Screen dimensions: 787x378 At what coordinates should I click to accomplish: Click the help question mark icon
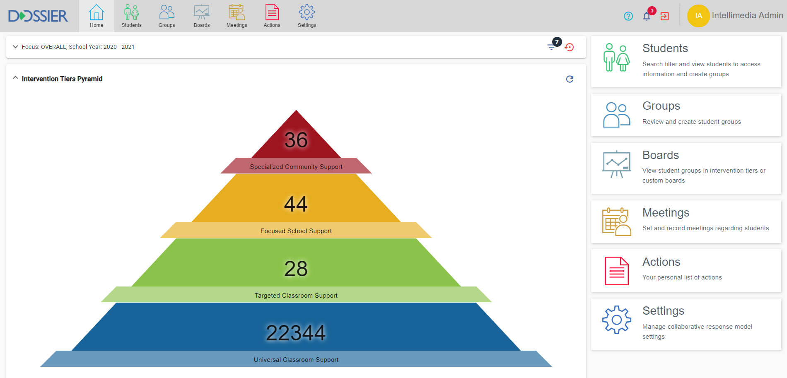coord(628,16)
